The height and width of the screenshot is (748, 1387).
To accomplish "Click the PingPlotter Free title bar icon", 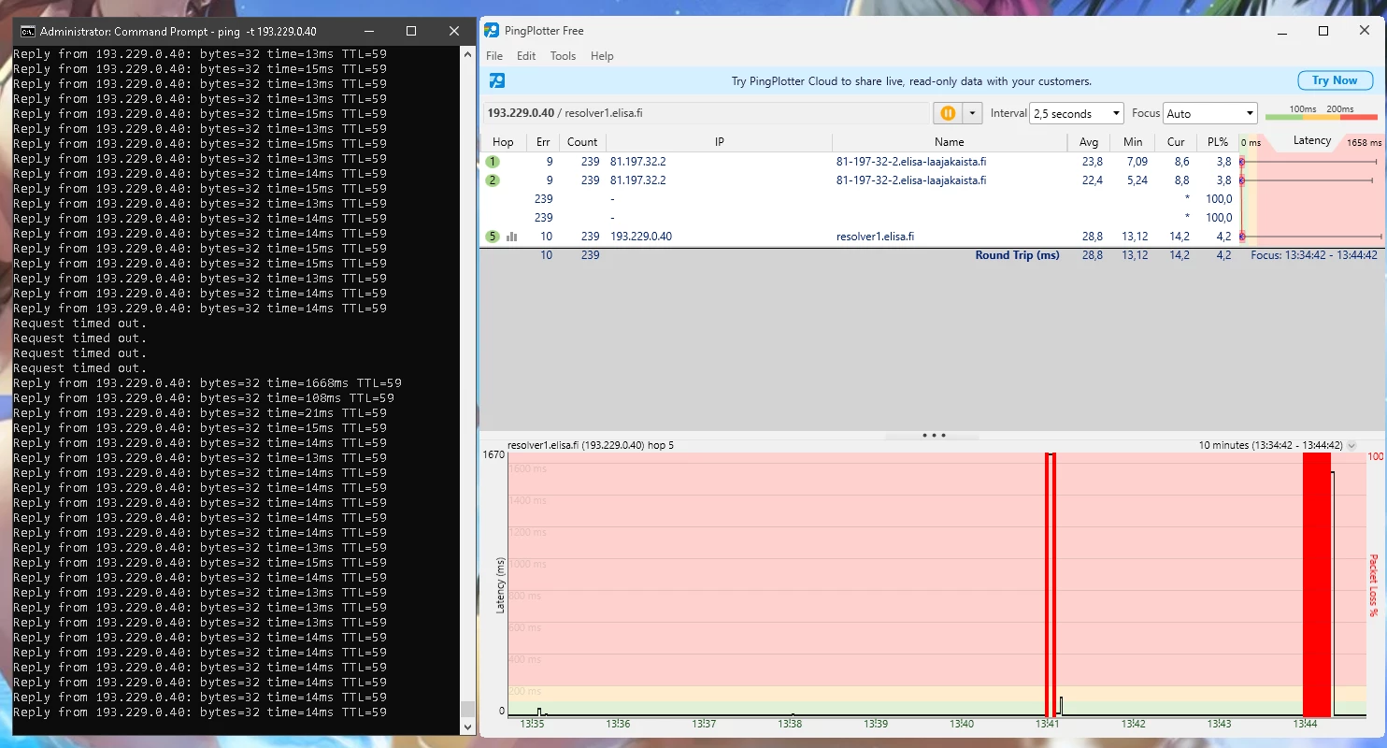I will pos(492,31).
